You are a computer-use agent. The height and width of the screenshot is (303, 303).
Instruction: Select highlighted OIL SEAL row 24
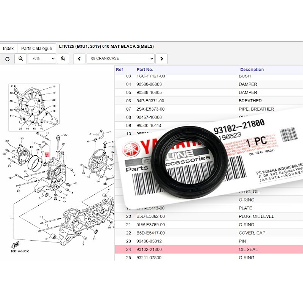[208, 250]
